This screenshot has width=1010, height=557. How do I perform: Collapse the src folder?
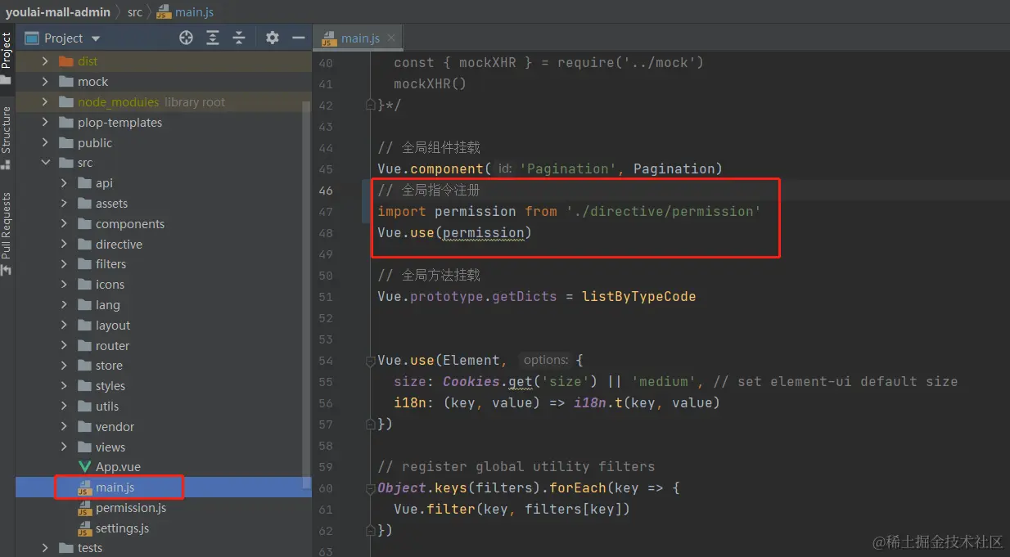pos(46,163)
